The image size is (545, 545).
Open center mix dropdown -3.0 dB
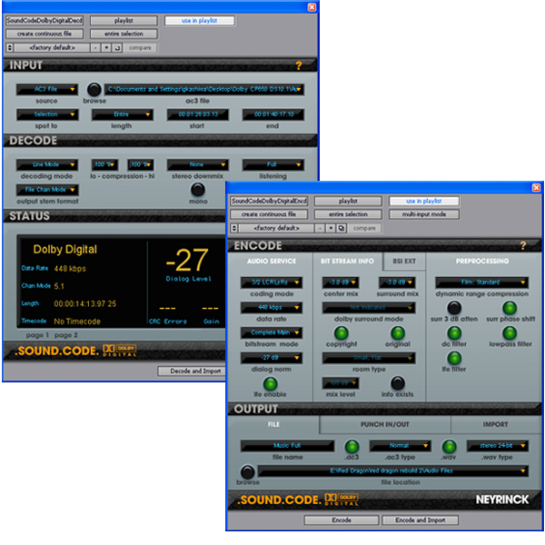341,282
